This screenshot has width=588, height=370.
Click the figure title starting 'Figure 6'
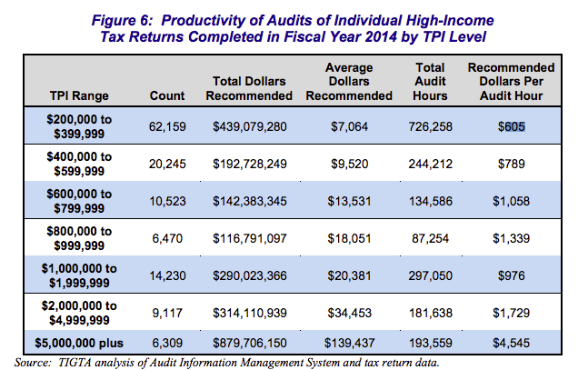293,27
